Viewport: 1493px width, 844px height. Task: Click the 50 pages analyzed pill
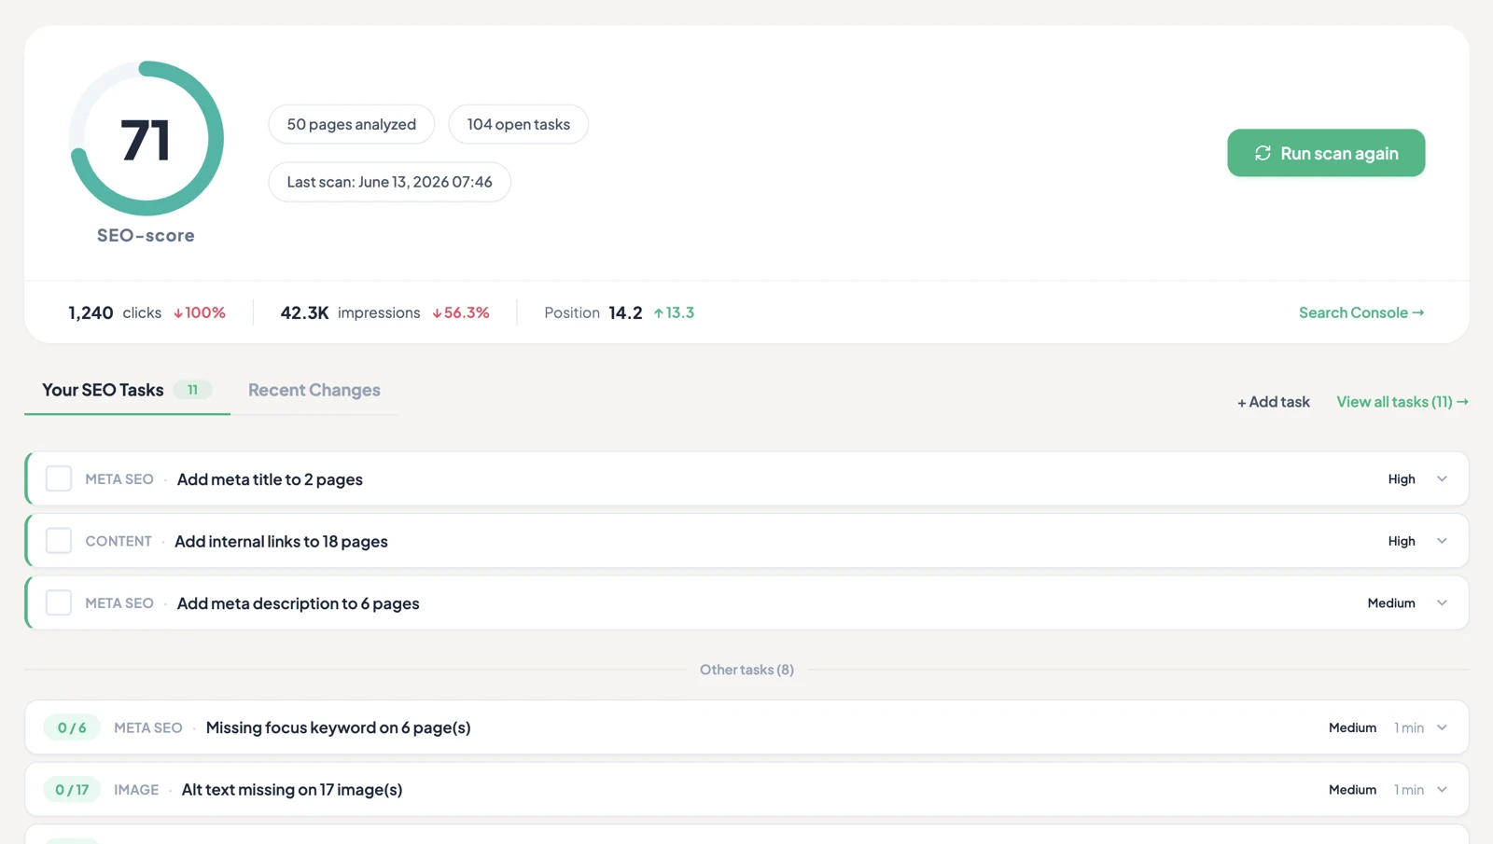(x=352, y=124)
